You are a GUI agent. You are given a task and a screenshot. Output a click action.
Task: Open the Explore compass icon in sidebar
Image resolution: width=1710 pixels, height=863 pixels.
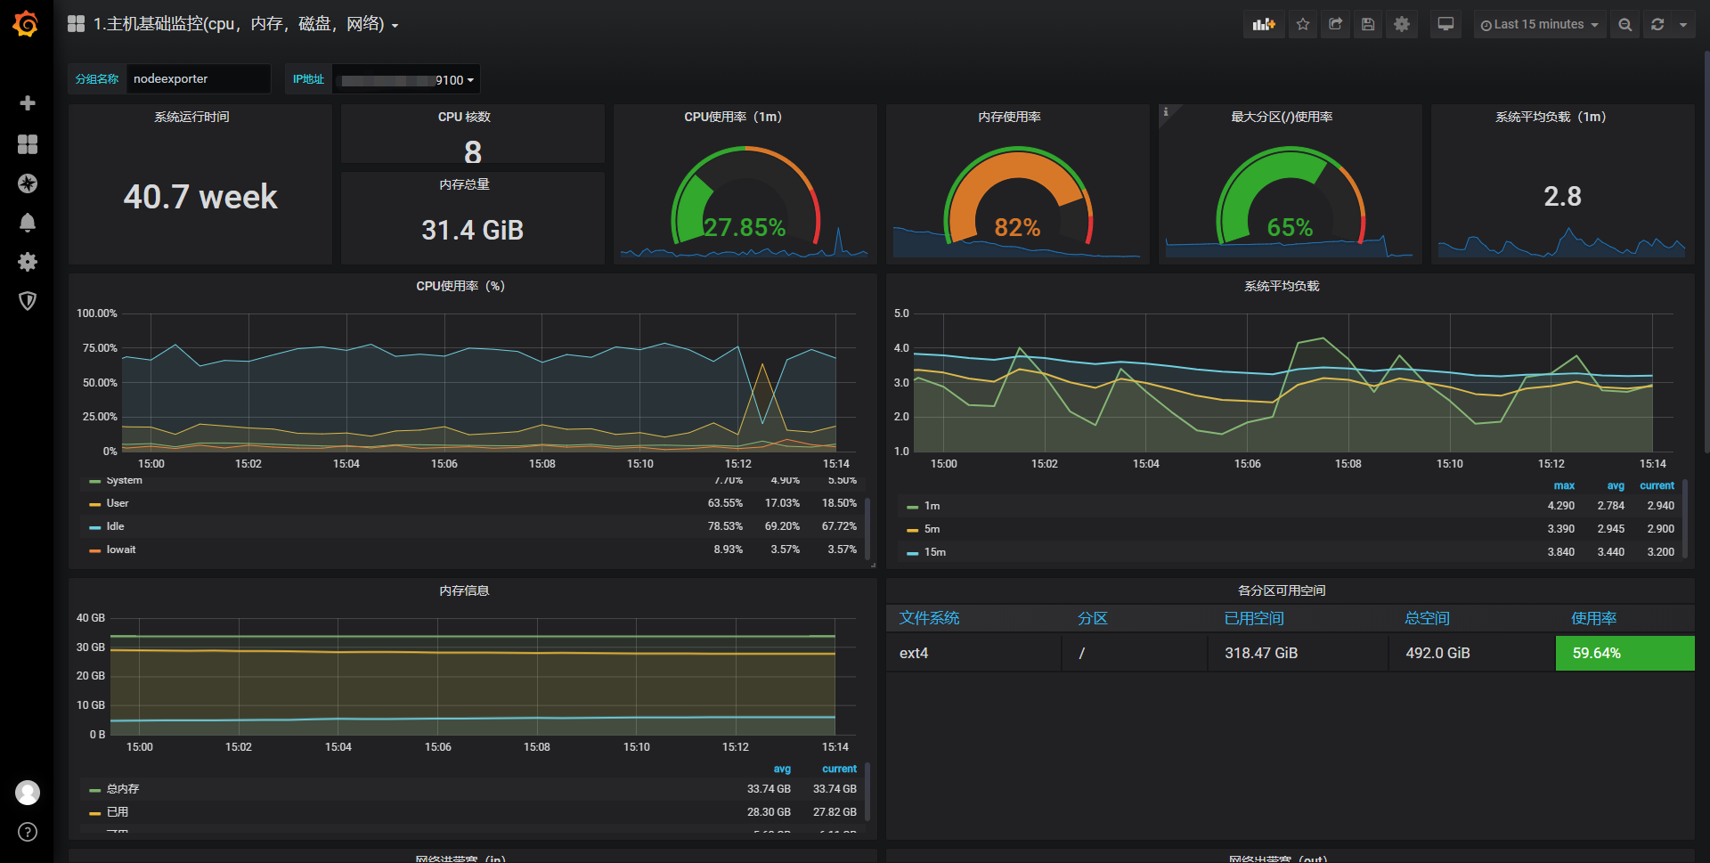click(x=28, y=183)
